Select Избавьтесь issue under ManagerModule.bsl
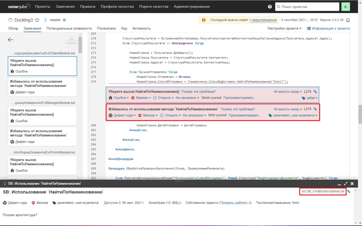Viewport: 362px width, 226px height. [42, 136]
